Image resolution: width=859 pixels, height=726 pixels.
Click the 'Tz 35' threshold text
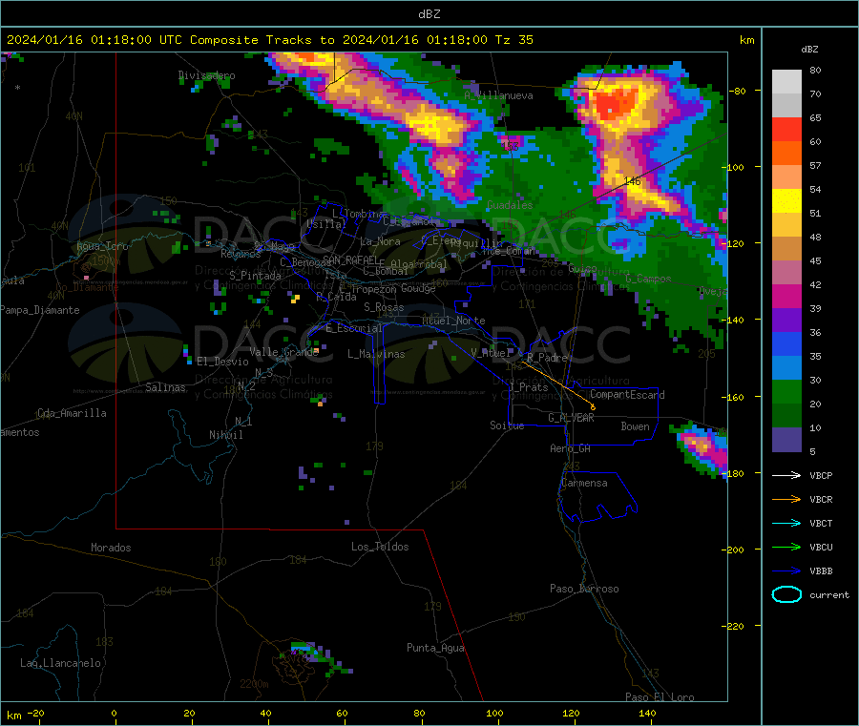point(513,40)
